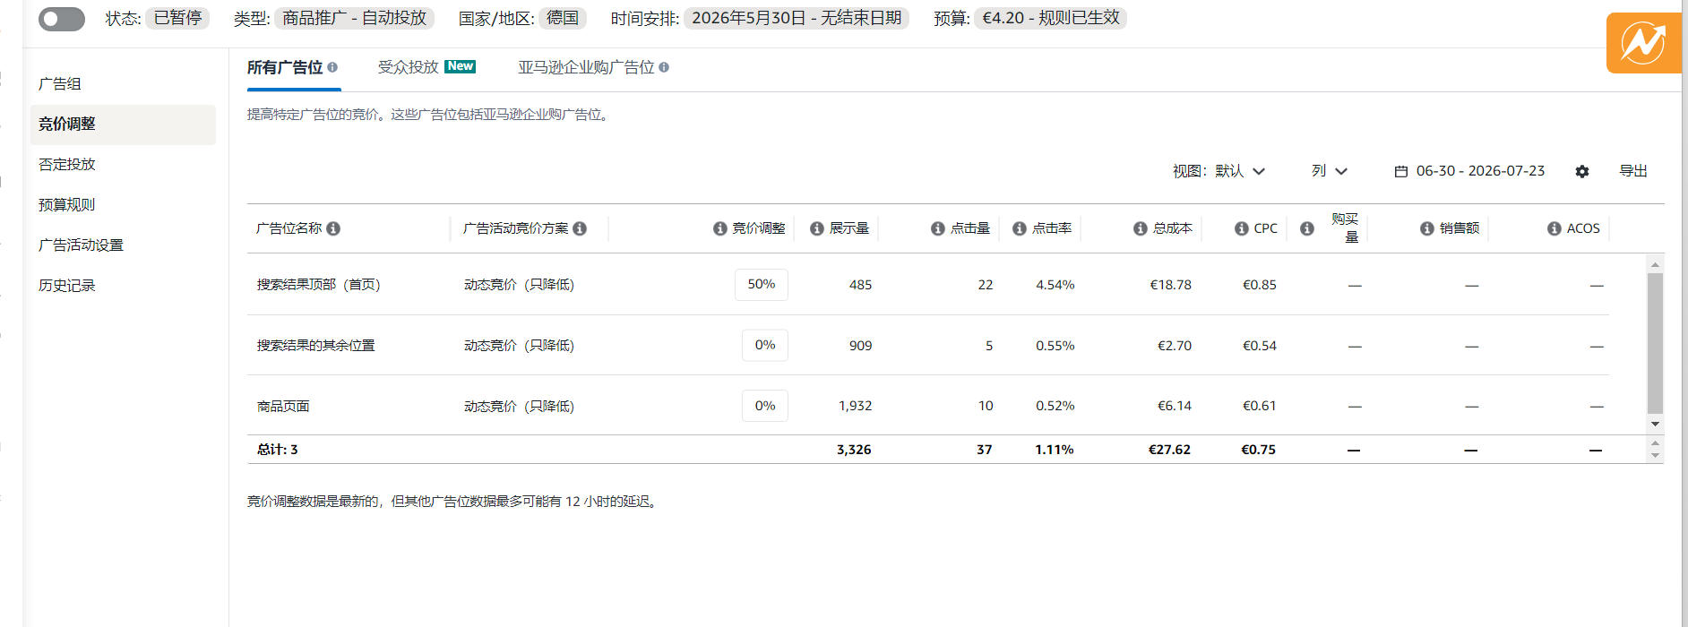Click the New badge on 受众投放

461,66
